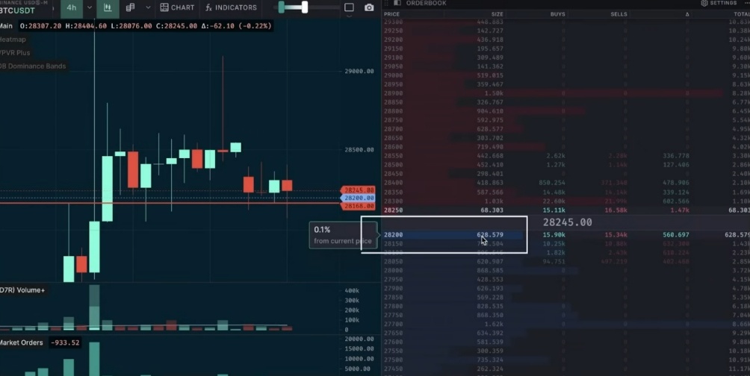Click the ORDERBOOK panel title
The image size is (750, 376).
427,3
